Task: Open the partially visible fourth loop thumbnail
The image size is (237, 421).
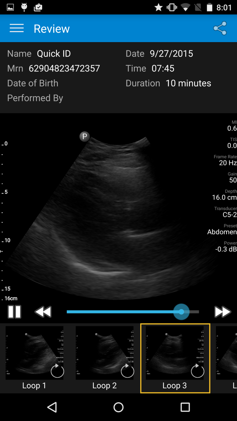Action: (226, 358)
